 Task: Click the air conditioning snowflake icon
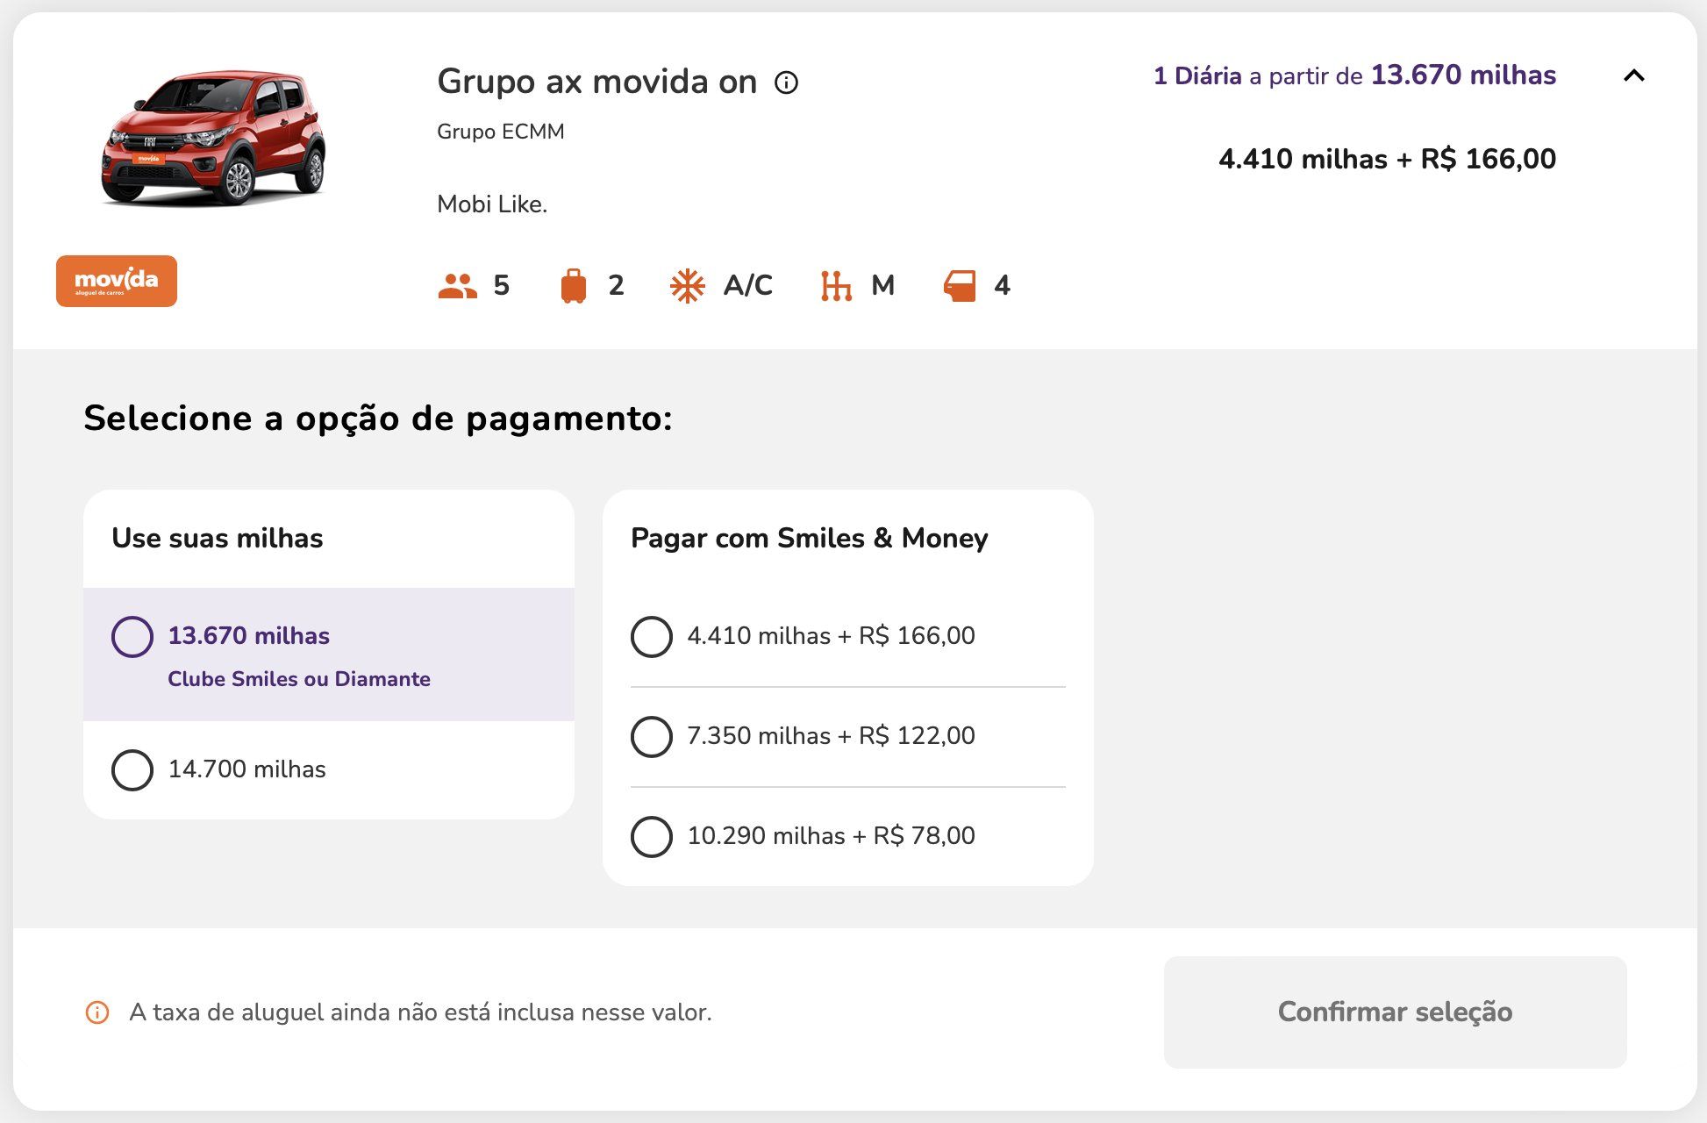(688, 286)
